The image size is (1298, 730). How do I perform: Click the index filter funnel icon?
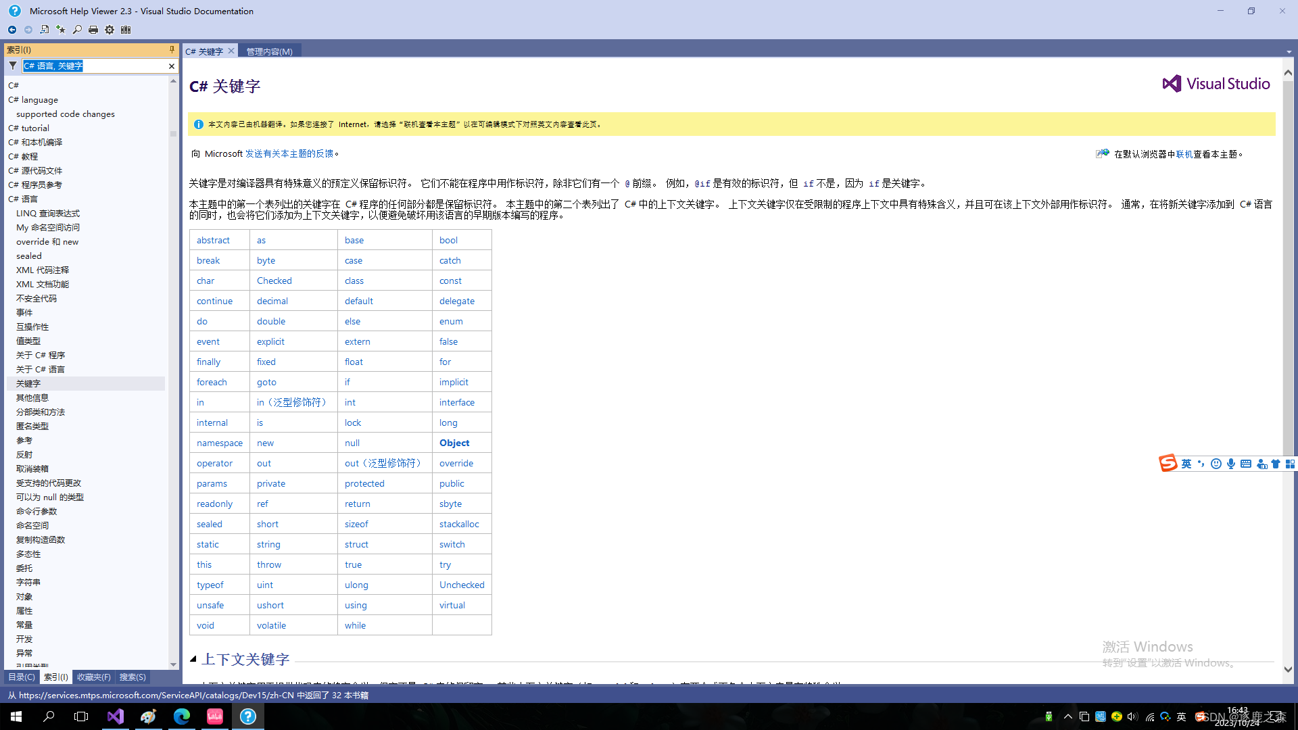pos(13,66)
